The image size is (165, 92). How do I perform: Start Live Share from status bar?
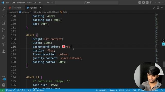point(38,90)
